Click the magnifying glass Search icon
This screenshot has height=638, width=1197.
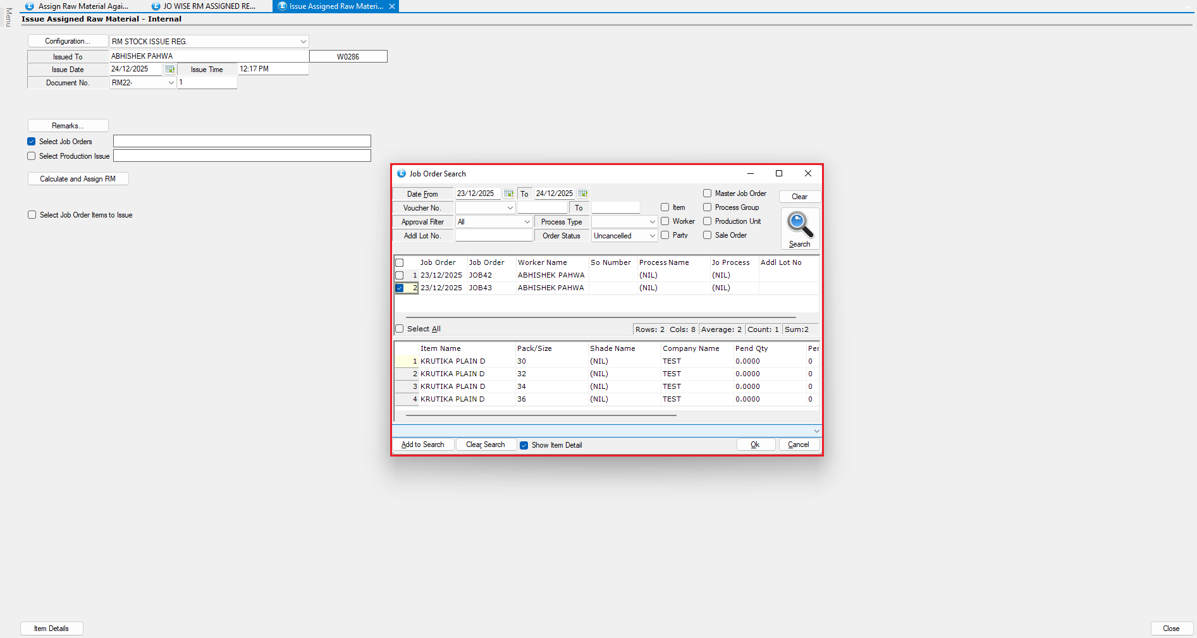(x=799, y=225)
